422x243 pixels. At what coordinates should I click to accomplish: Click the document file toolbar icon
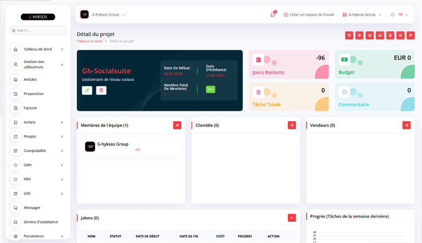coord(390,35)
